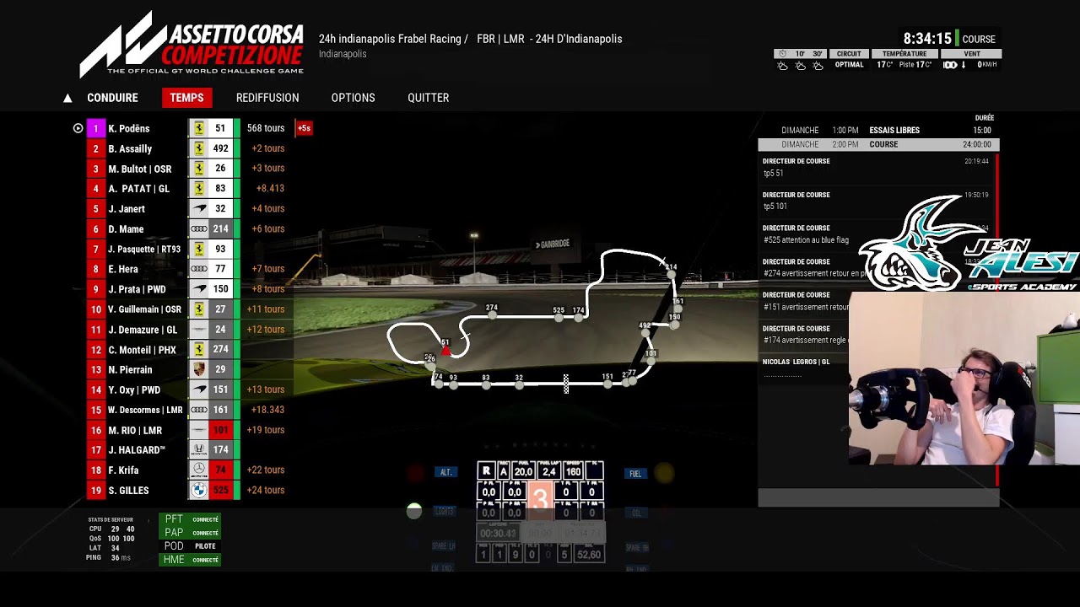Click the Audi logo in D. Mame row
This screenshot has height=607, width=1080.
click(198, 228)
